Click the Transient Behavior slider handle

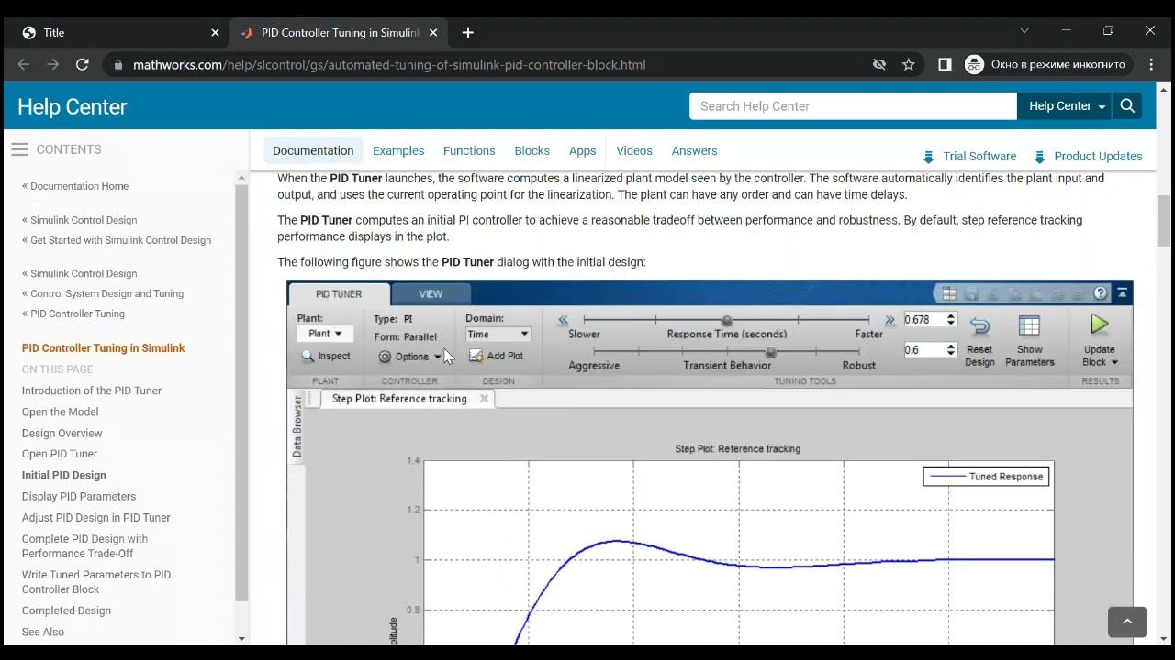point(770,352)
